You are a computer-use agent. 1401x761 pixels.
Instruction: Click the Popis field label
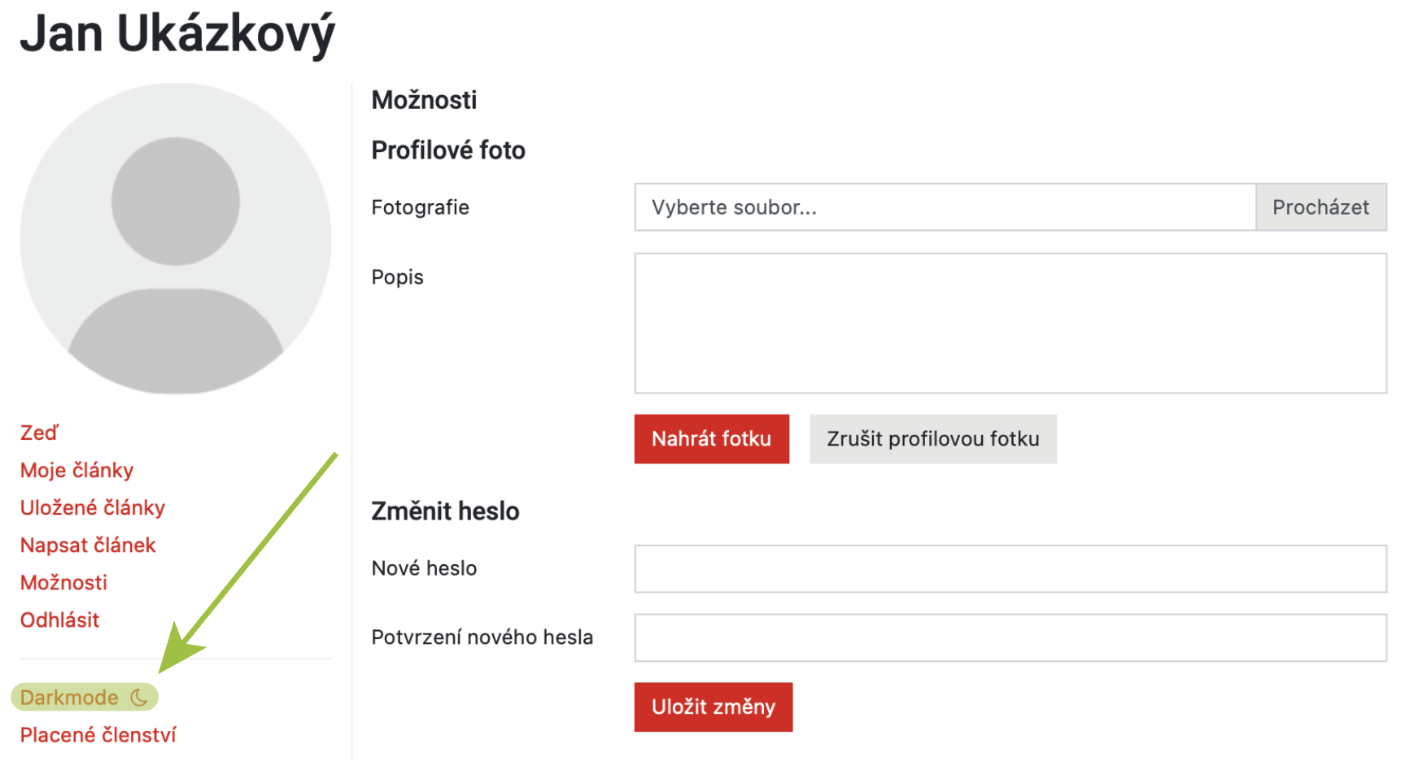pyautogui.click(x=397, y=277)
